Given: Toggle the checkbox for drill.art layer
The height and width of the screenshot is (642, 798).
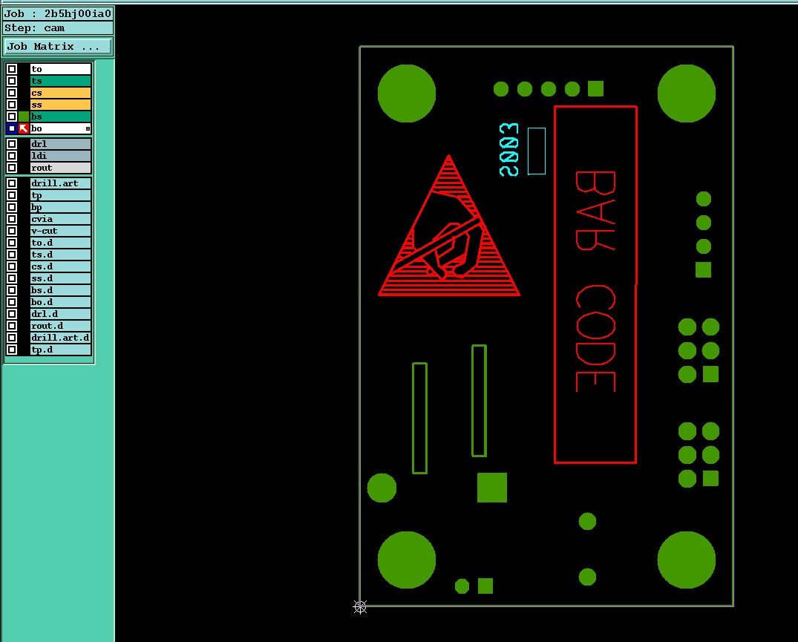Looking at the screenshot, I should point(12,183).
